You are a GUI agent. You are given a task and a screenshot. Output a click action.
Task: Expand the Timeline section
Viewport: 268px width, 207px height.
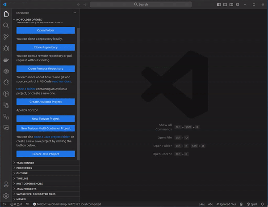tap(46, 178)
